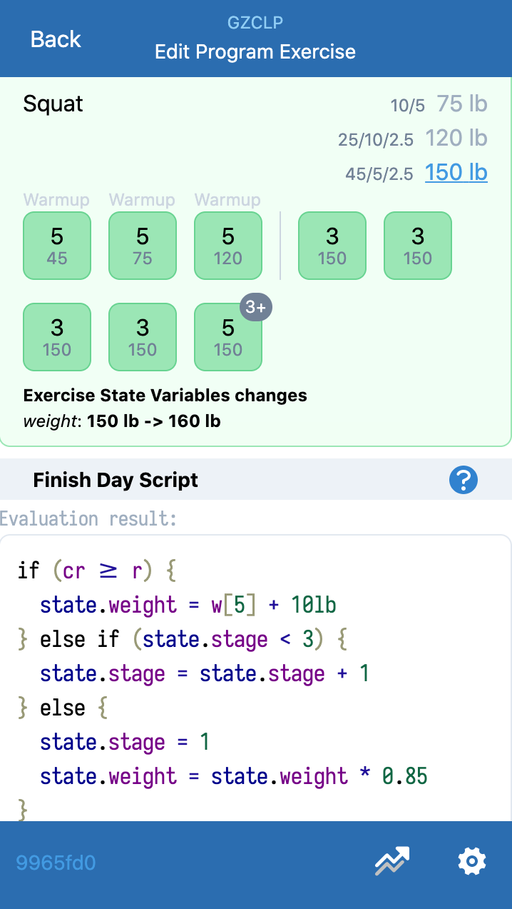Toggle the warmup set 5 at 120
This screenshot has width=512, height=909.
click(x=228, y=246)
